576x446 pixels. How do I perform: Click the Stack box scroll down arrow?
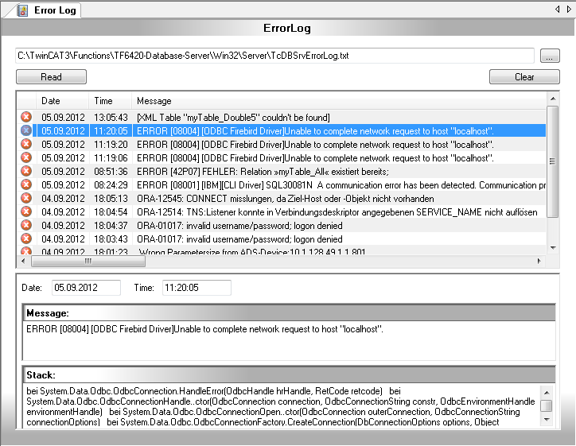coord(547,419)
